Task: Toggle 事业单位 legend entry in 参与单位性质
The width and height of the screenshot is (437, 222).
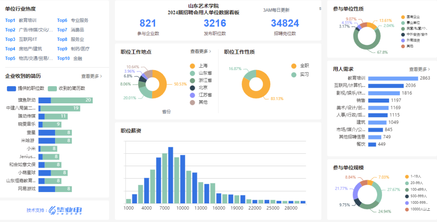Action: 411,23
